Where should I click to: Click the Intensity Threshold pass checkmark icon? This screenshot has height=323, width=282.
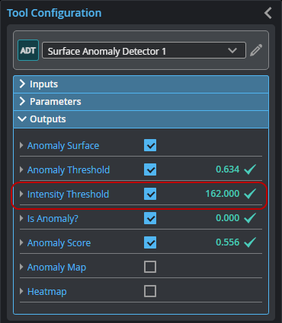250,194
